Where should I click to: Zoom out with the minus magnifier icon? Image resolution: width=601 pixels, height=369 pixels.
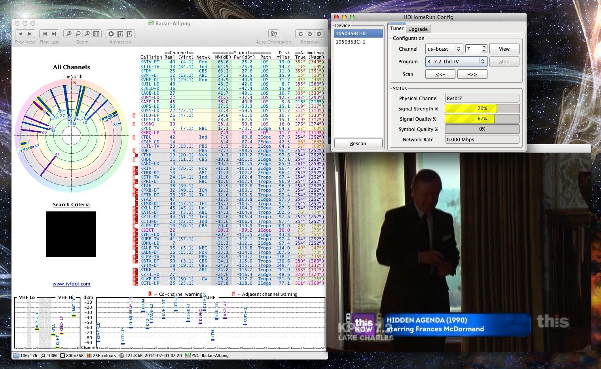tap(78, 34)
